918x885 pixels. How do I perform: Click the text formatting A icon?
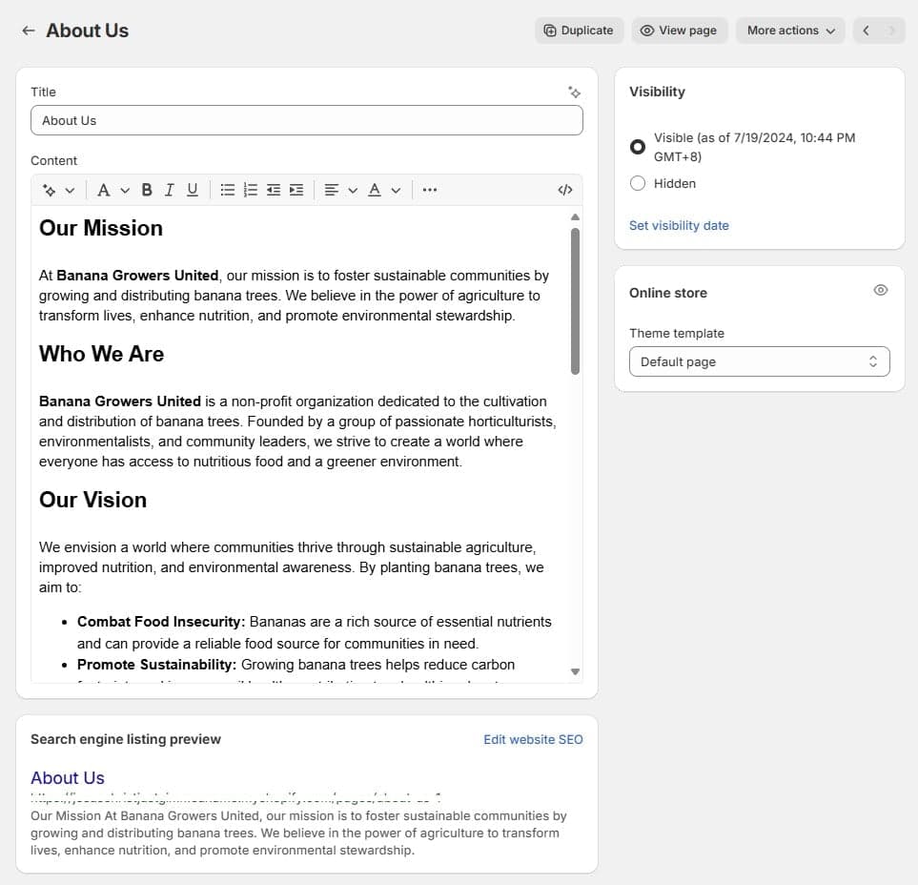point(104,190)
